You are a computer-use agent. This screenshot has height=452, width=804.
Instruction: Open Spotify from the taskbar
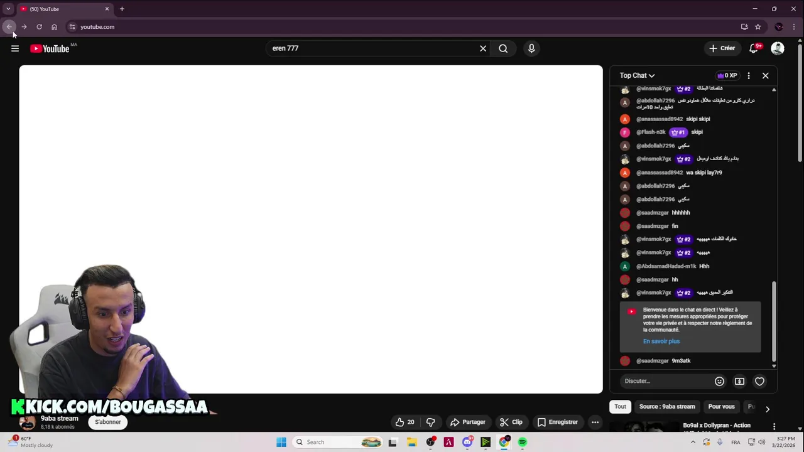[x=522, y=442]
